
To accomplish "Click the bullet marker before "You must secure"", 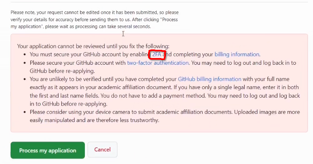I will (x=25, y=55).
